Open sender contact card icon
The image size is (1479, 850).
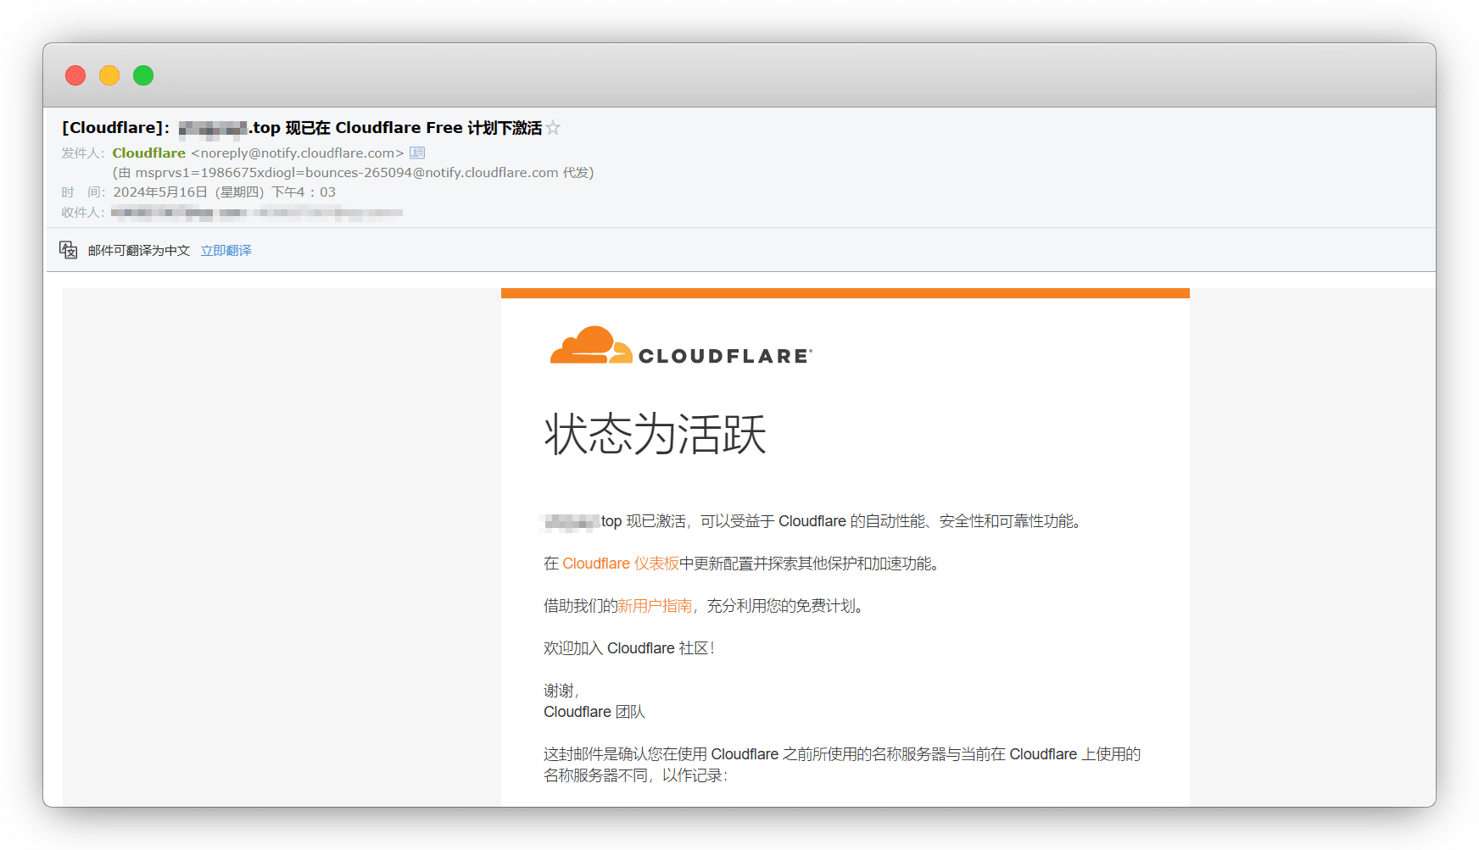(x=417, y=153)
